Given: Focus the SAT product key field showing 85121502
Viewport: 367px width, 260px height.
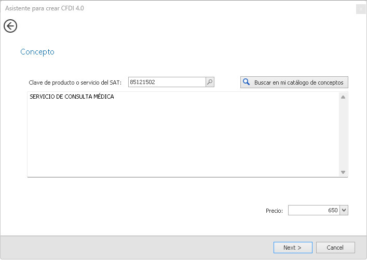Looking at the screenshot, I should point(166,82).
